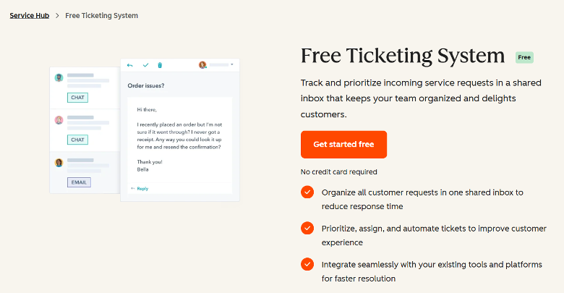
Task: Click the Order issues? message subject
Action: click(146, 85)
